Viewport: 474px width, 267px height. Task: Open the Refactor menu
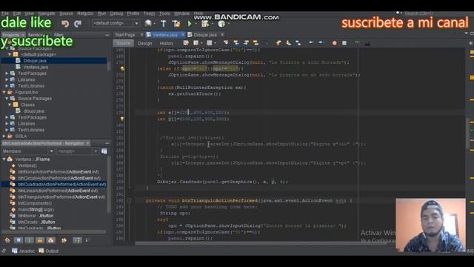click(x=85, y=13)
